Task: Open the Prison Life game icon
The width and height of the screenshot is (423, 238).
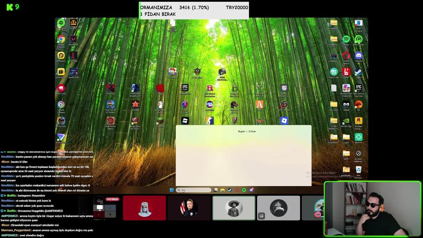Action: click(61, 121)
